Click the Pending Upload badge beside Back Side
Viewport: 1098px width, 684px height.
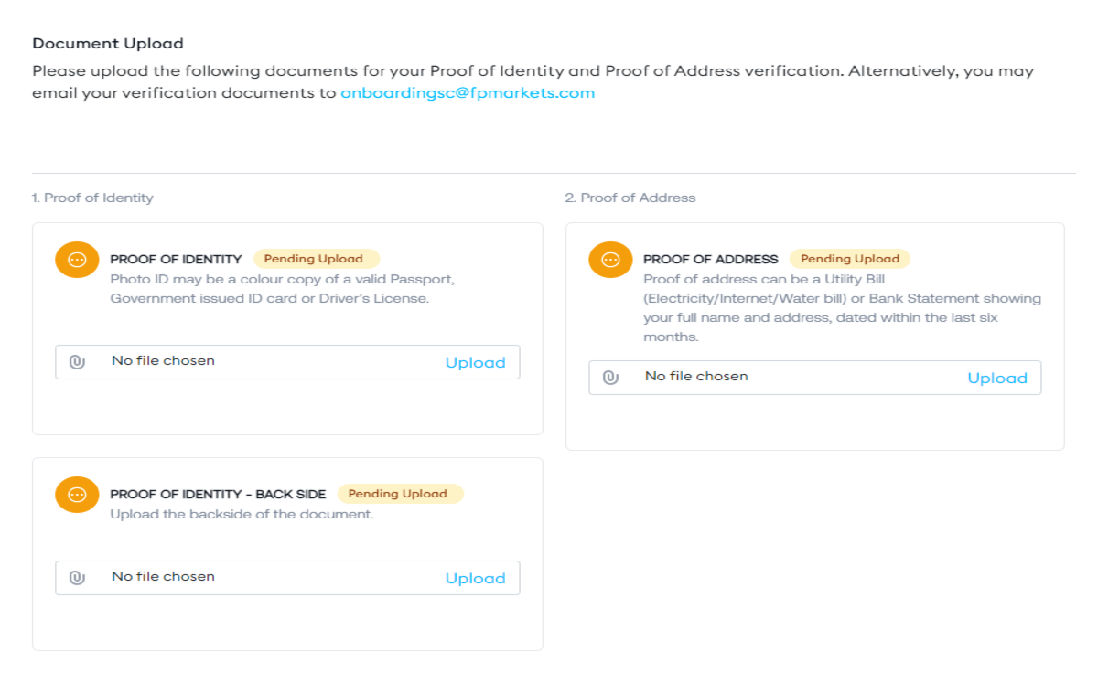coord(398,494)
